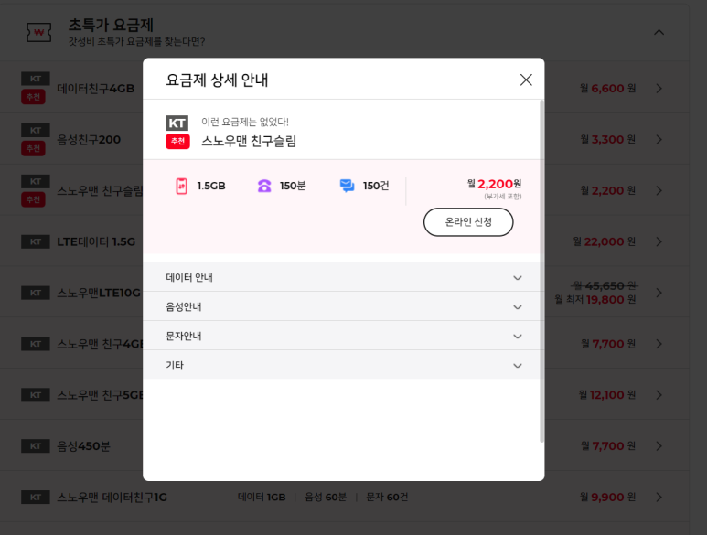Click the 요금제 상세 안내 dialog title

(x=217, y=80)
